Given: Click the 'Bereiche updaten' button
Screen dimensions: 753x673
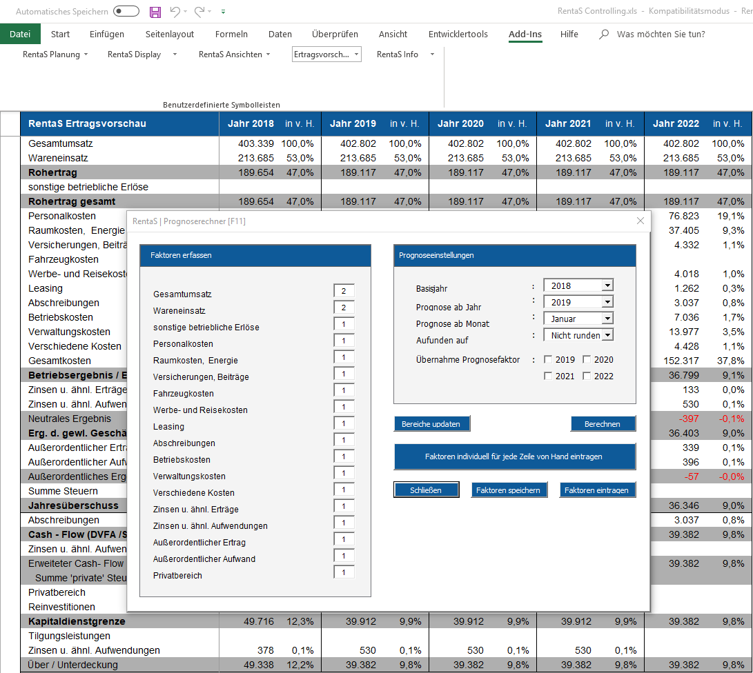Looking at the screenshot, I should [x=432, y=423].
